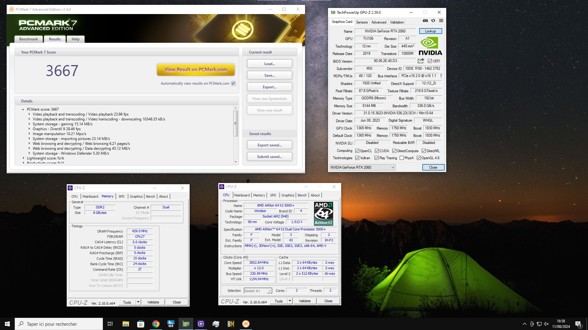Toggle the PhysX checkbox
Image resolution: width=588 pixels, height=330 pixels.
coord(401,158)
